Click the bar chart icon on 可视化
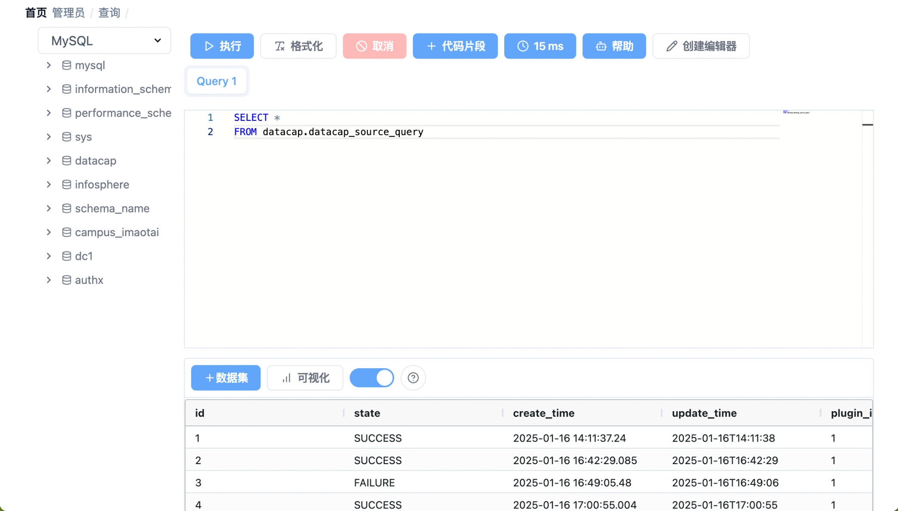 tap(286, 378)
